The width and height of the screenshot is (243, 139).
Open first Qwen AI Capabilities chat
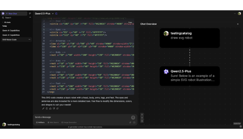click(x=11, y=31)
